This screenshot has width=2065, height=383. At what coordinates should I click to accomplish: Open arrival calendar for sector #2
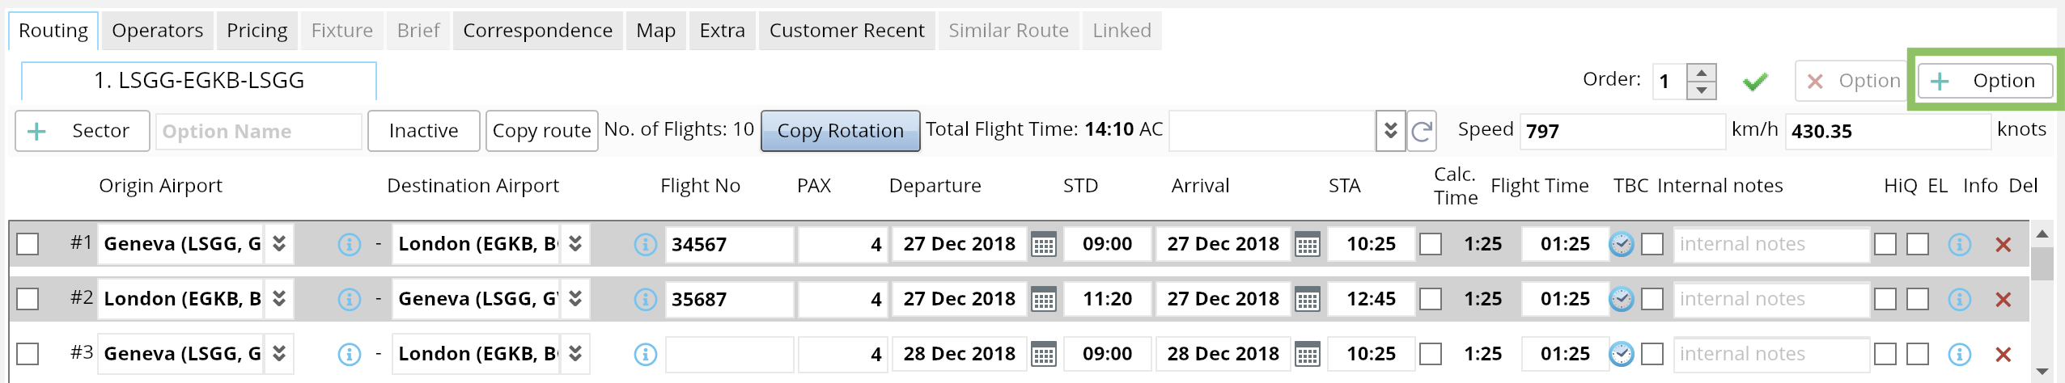pyautogui.click(x=1308, y=299)
